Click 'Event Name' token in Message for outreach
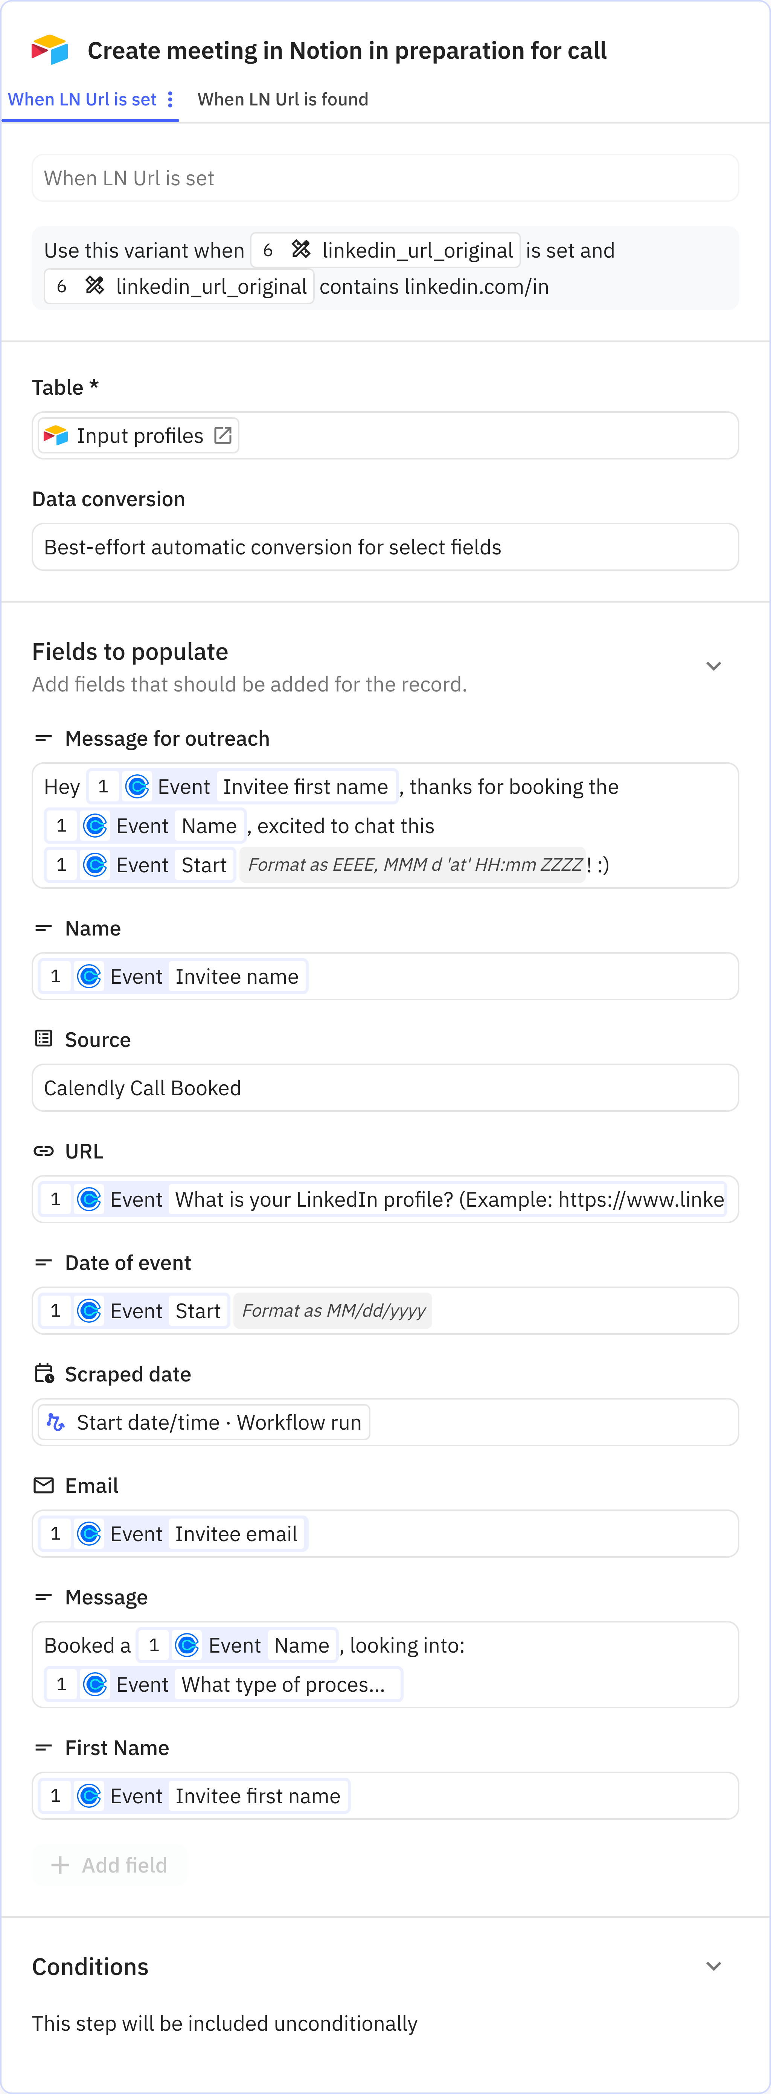 (145, 826)
